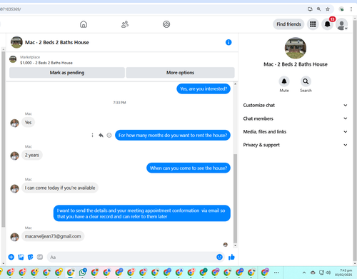The image size is (357, 279).
Task: Open WhatsApp from the taskbar
Action: 83,272
